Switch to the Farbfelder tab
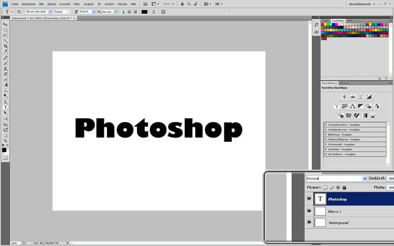This screenshot has height=246, width=394. click(x=338, y=20)
